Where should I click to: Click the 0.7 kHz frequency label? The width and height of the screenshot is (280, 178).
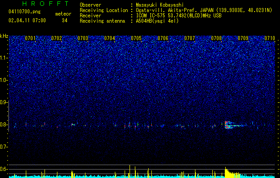point(4,147)
